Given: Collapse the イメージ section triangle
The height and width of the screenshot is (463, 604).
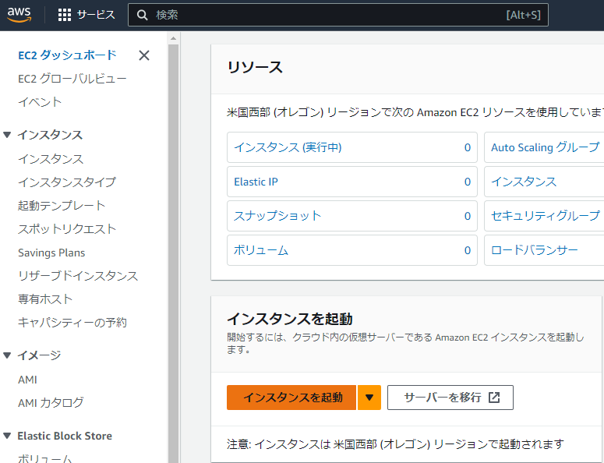Looking at the screenshot, I should (x=7, y=355).
